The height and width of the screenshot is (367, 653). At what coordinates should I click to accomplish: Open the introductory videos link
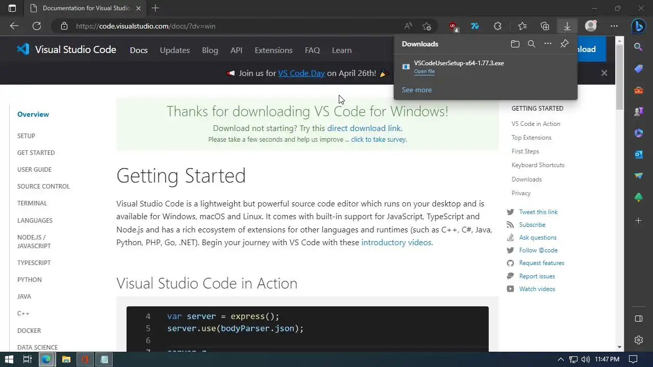pos(396,242)
